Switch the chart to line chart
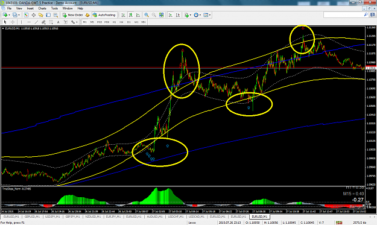This screenshot has width=377, height=225. pos(138,15)
